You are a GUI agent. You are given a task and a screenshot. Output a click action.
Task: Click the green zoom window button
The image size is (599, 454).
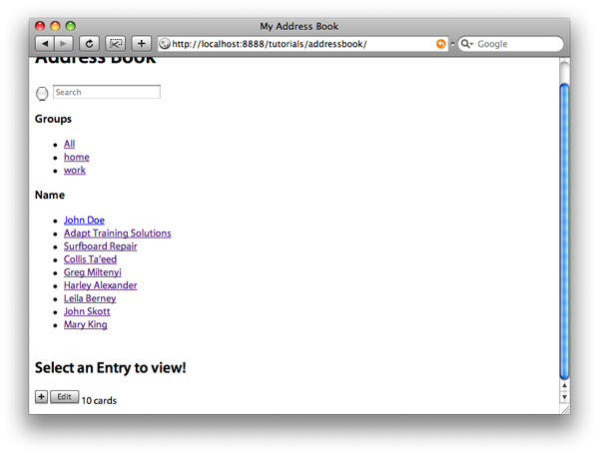tap(70, 26)
